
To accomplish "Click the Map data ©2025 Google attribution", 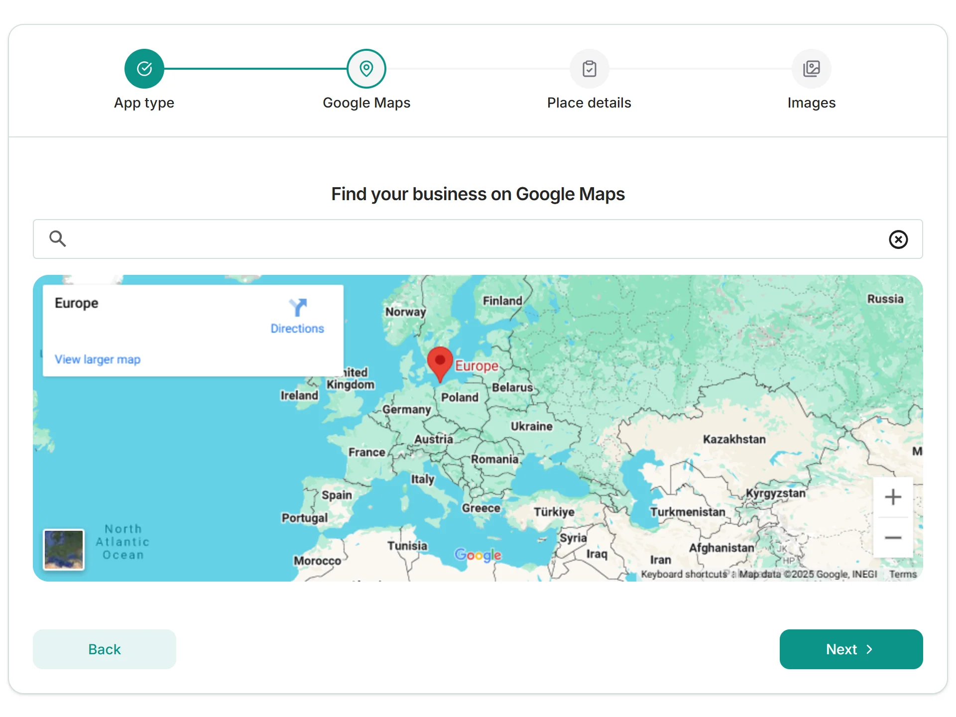I will [808, 574].
